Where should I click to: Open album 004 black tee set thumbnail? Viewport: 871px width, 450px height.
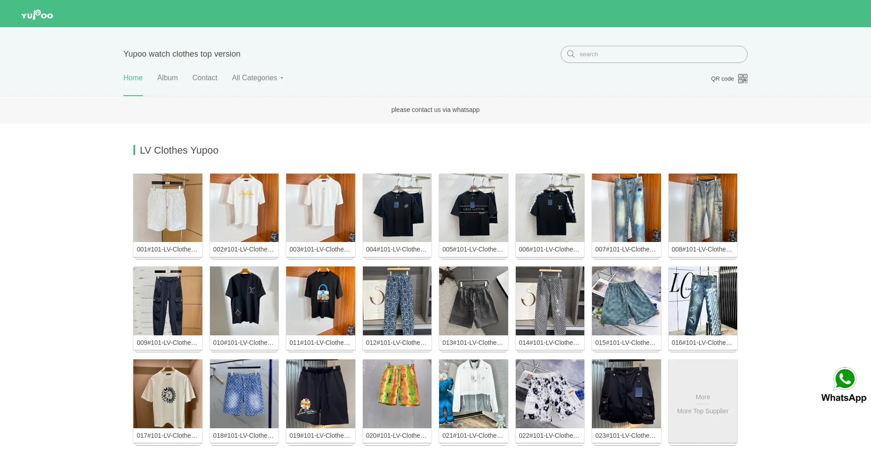coord(397,208)
